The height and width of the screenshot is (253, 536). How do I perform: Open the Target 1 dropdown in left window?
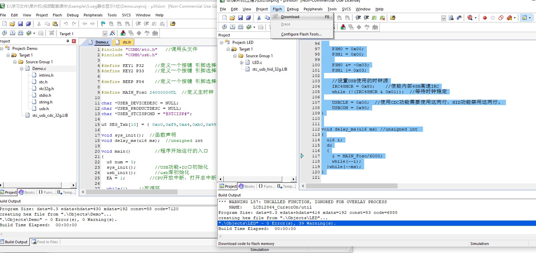point(105,33)
